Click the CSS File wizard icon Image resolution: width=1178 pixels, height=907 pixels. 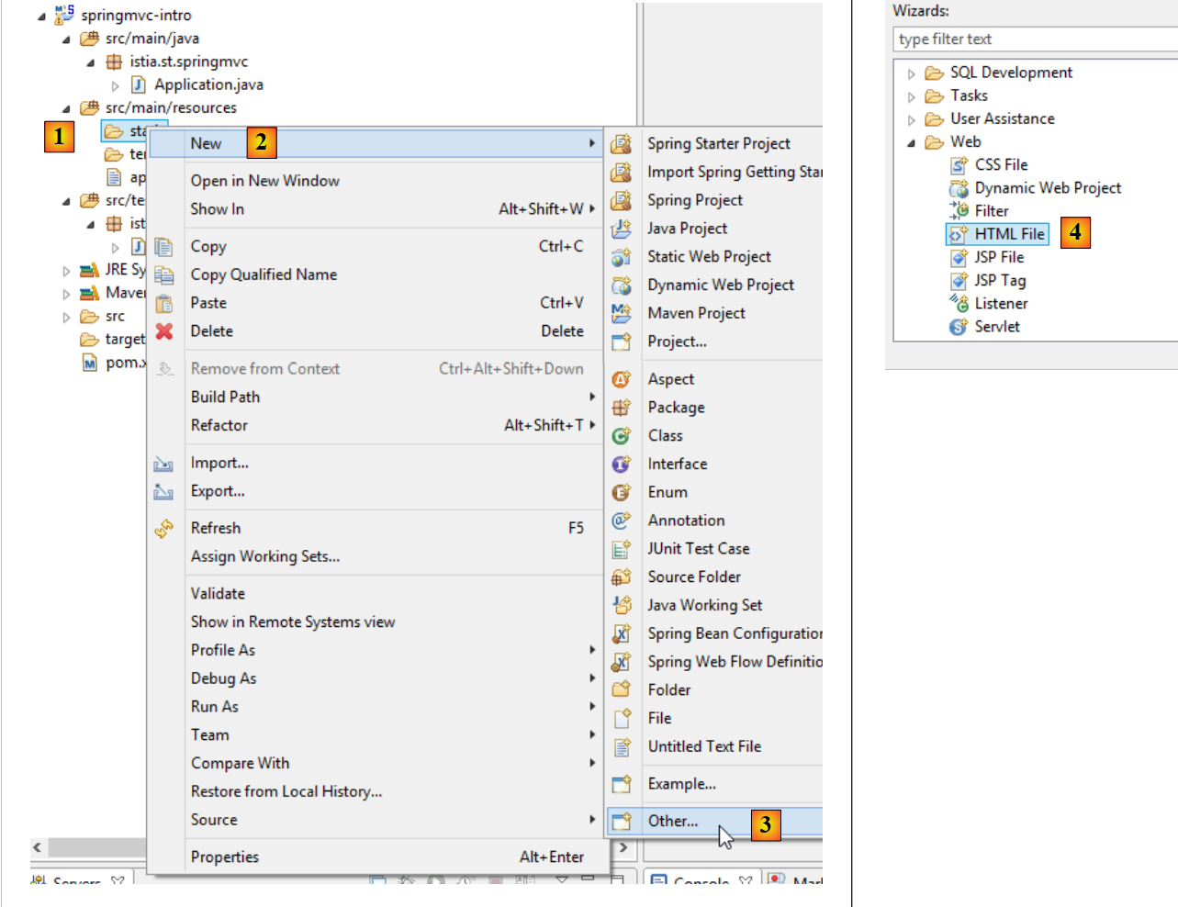[959, 165]
